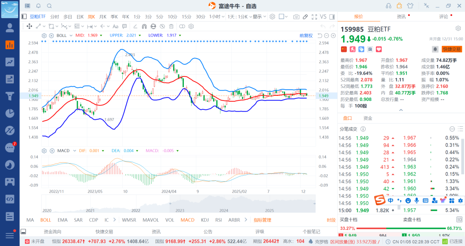This screenshot has height=246, width=465.
Task: Switch to the 周K weekly chart
Action: 91,17
